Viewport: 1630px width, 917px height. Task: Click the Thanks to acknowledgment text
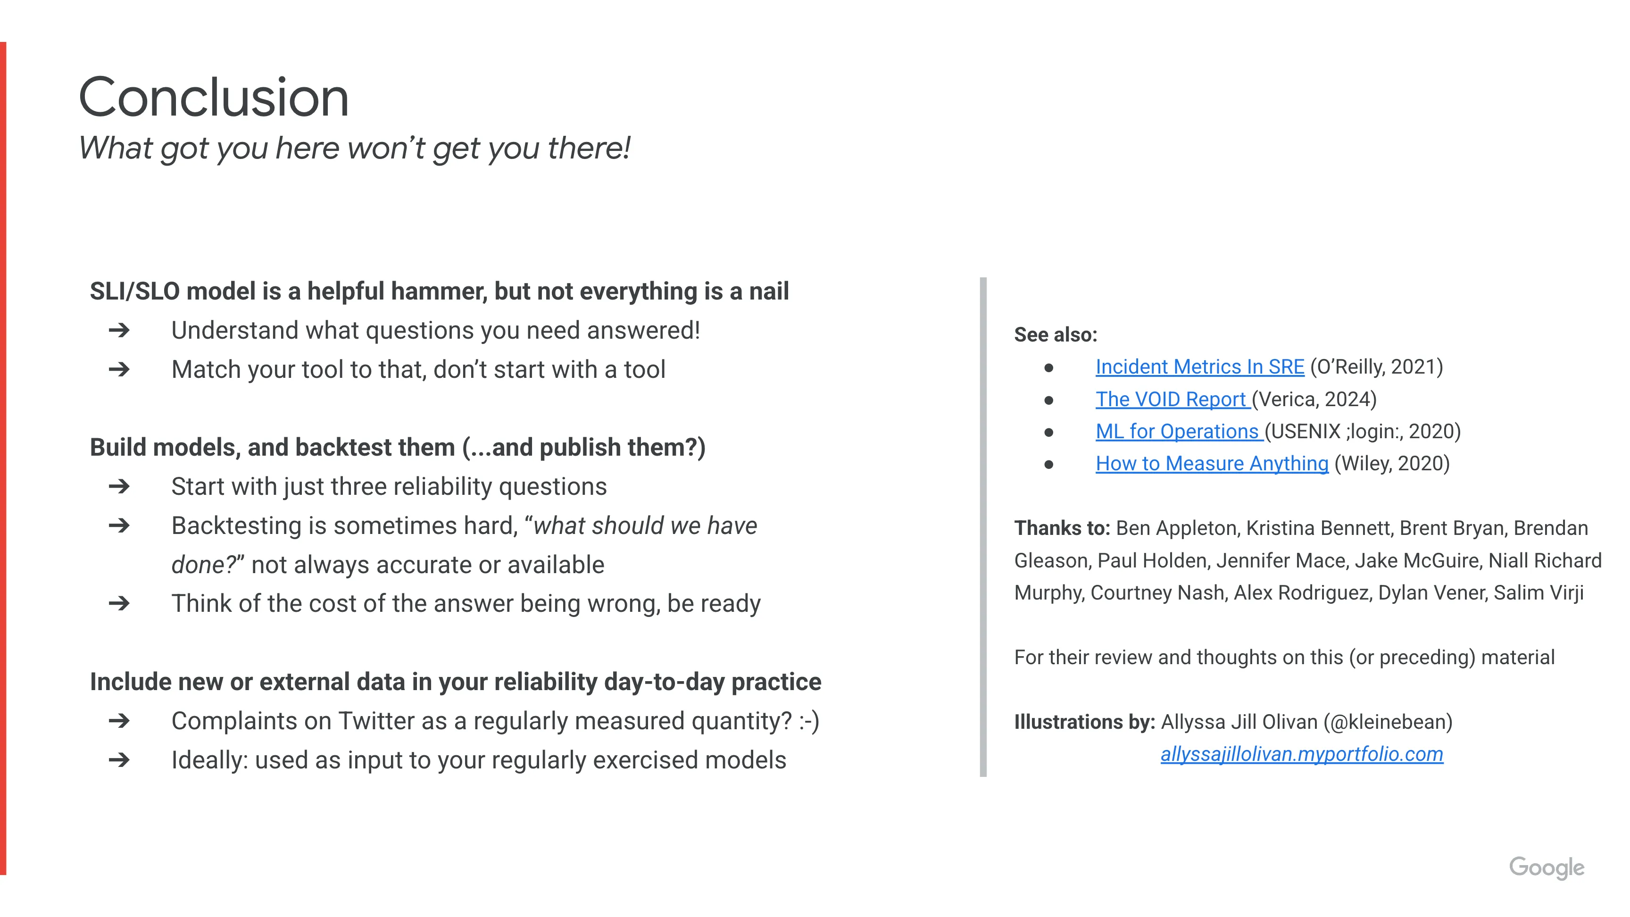(1307, 561)
